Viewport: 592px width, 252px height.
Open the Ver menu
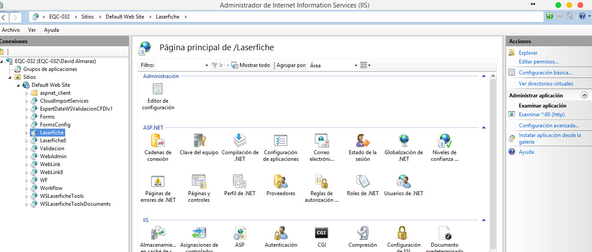coord(32,30)
